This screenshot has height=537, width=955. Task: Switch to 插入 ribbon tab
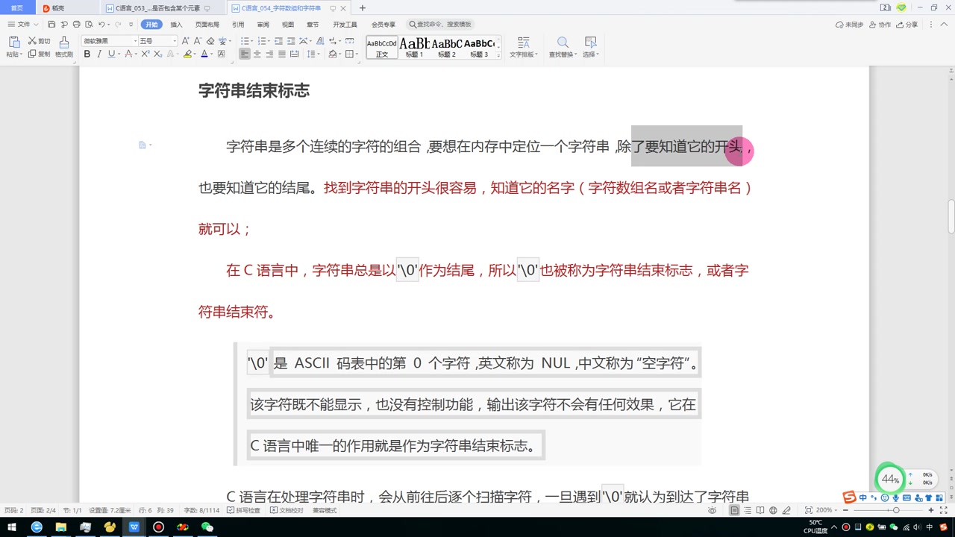pyautogui.click(x=177, y=25)
